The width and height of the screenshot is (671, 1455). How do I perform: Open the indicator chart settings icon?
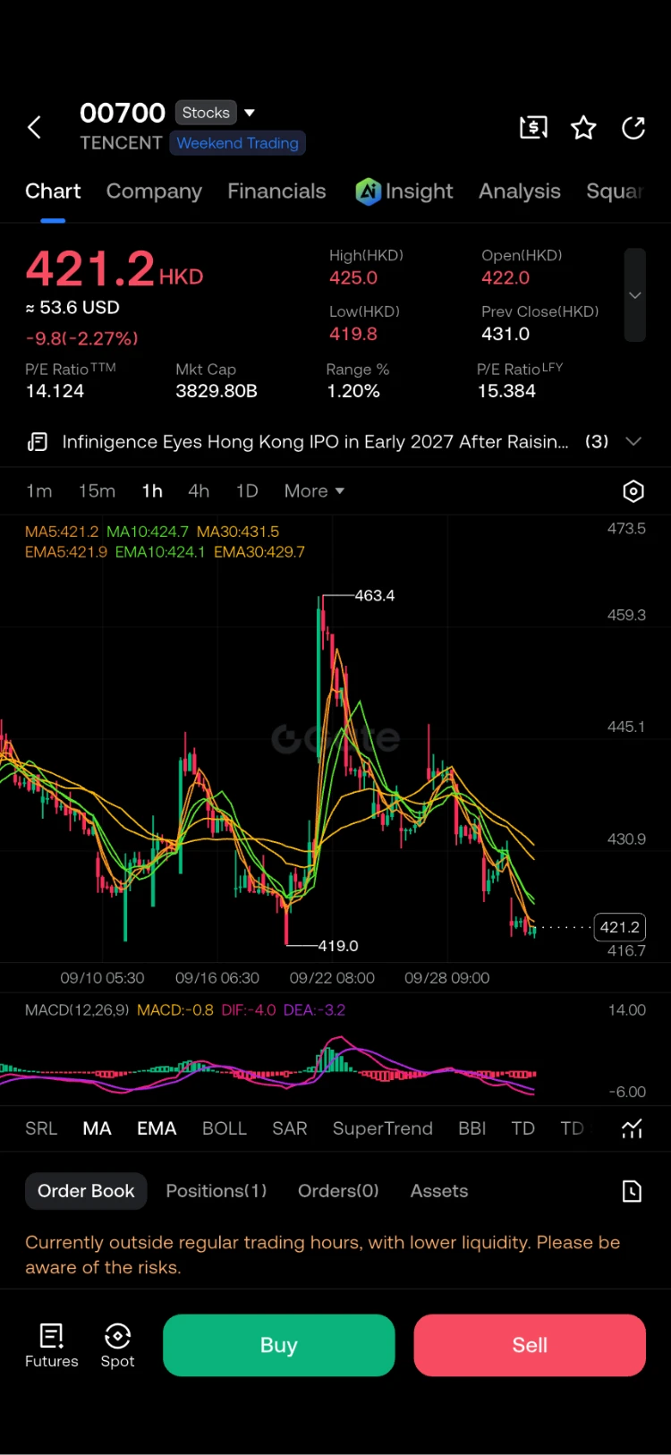point(632,1128)
